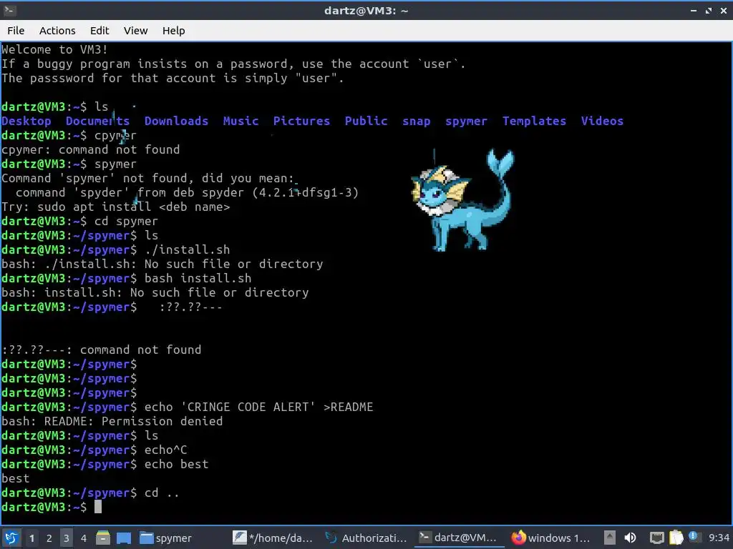The image size is (733, 549).
Task: Switch to workspace 2
Action: [49, 538]
